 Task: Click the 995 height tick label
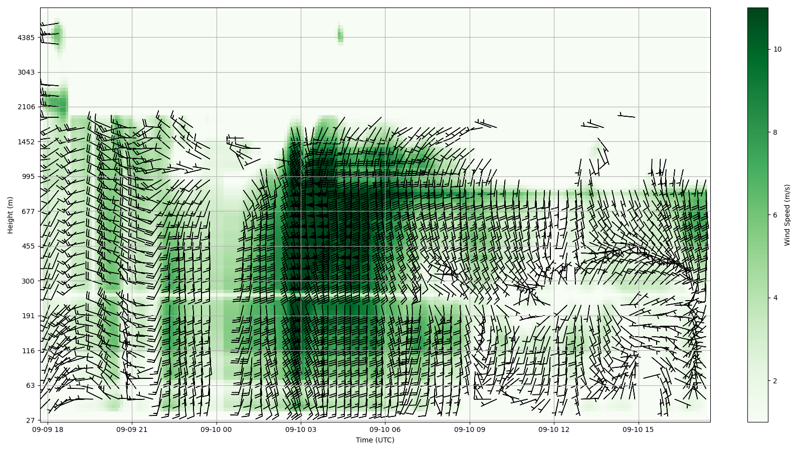click(28, 176)
